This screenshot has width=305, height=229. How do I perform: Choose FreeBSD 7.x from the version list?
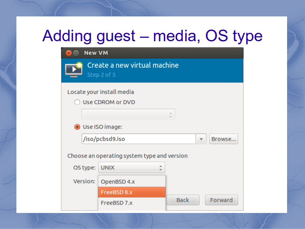click(x=132, y=203)
